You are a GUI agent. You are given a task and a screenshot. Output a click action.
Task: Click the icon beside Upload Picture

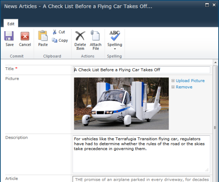pos(173,81)
